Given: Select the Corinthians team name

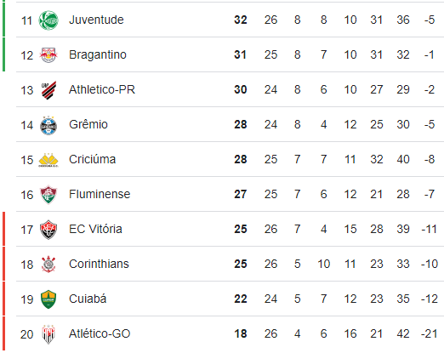Looking at the screenshot, I should [x=99, y=264].
